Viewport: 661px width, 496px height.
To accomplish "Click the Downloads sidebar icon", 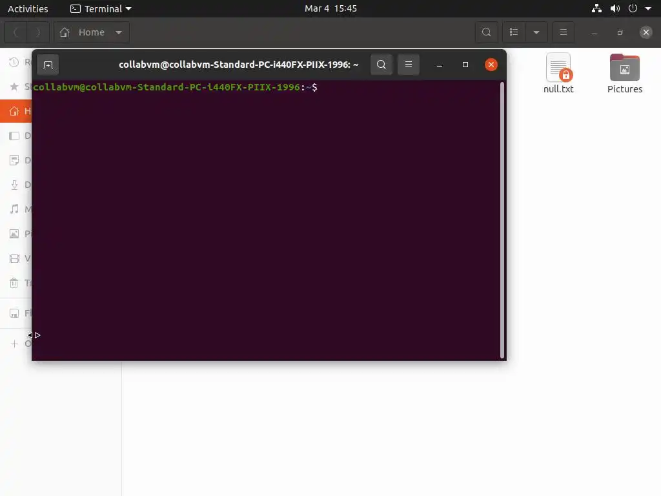I will pos(14,185).
